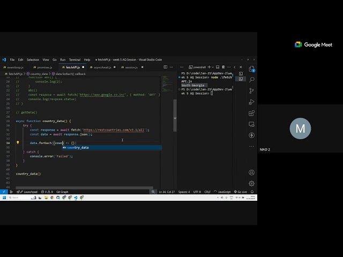
Task: Click Launchpad in the status bar
Action: 30,192
